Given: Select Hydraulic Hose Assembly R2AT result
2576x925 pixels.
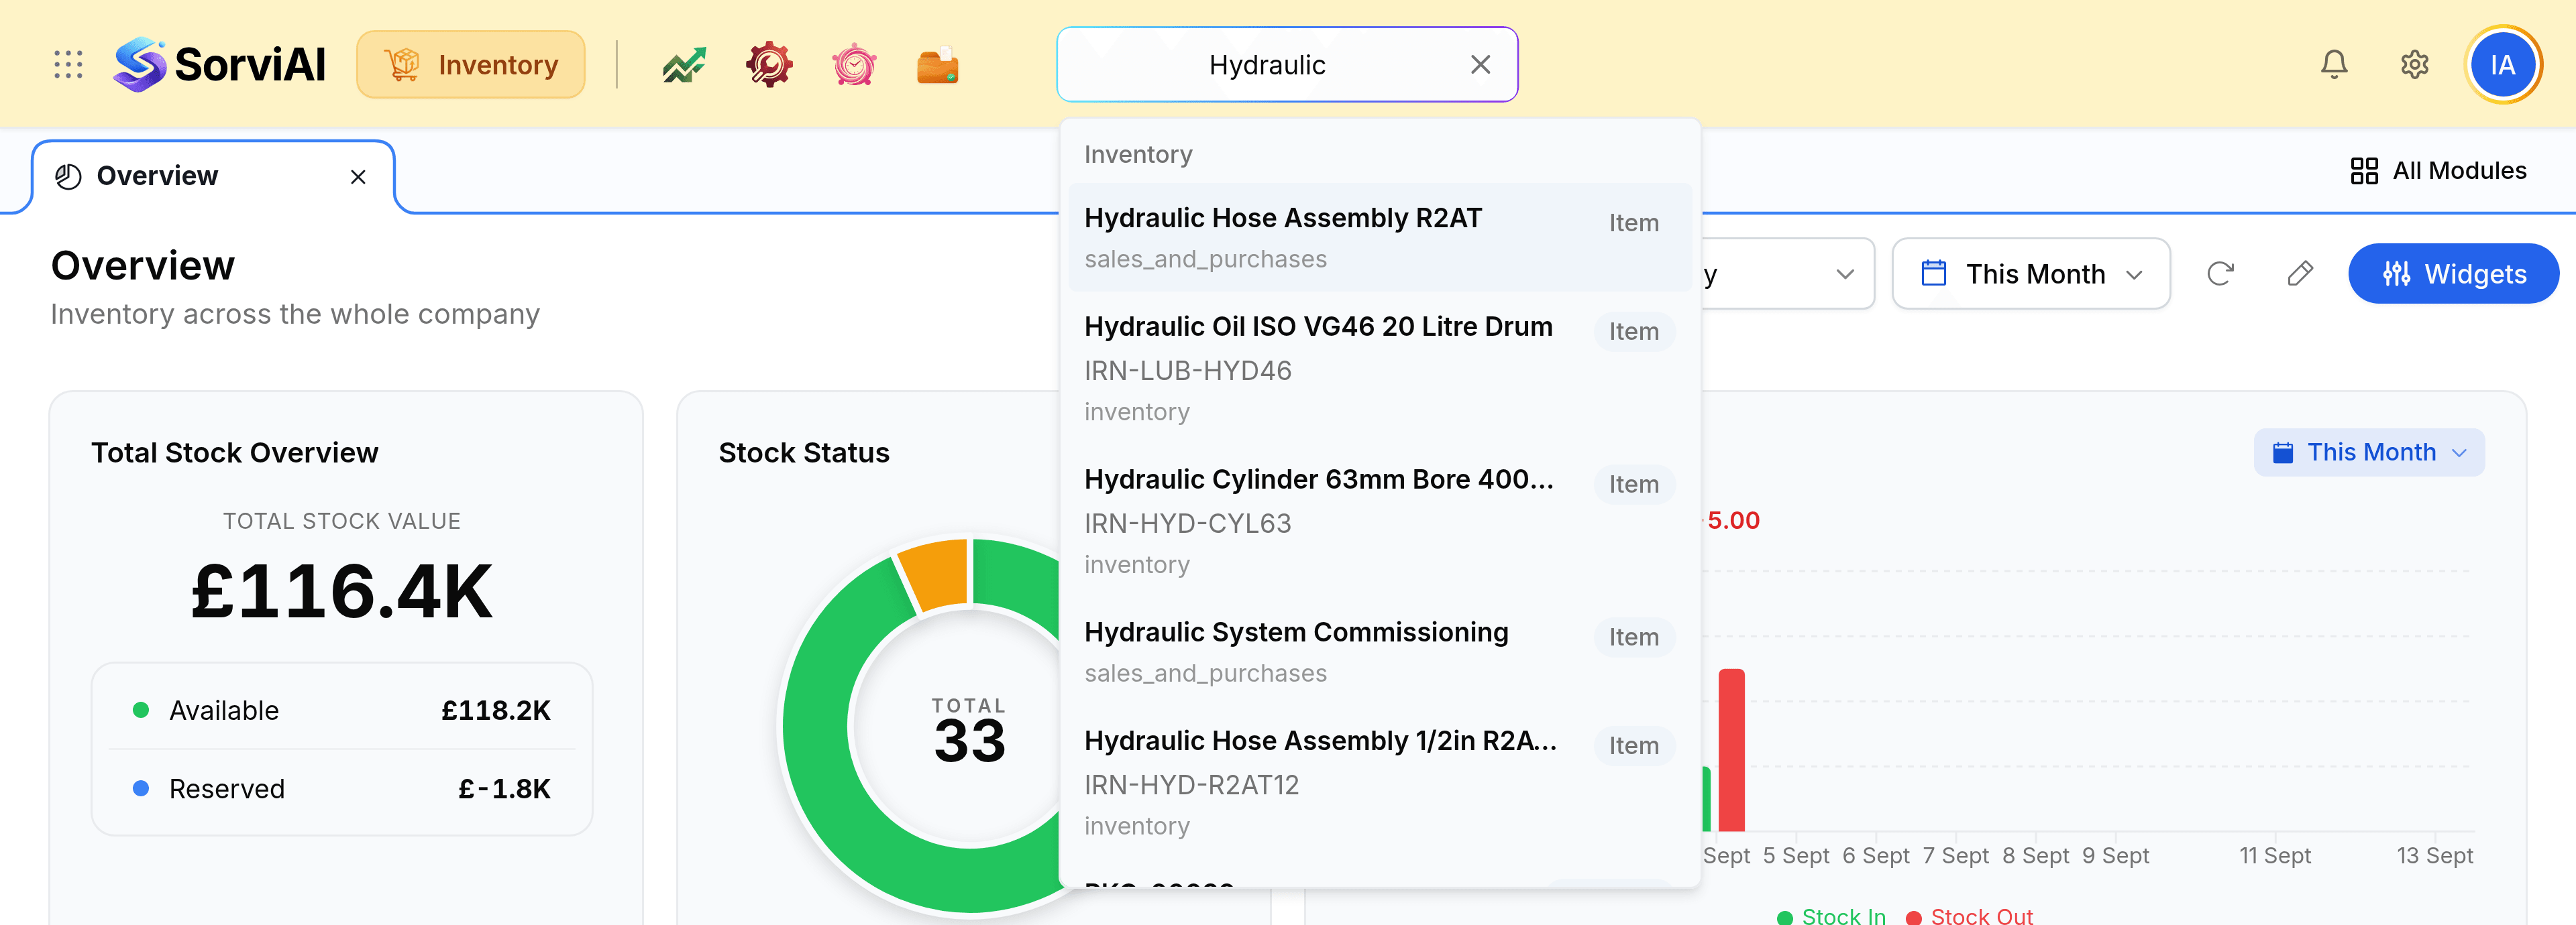Looking at the screenshot, I should [1379, 238].
